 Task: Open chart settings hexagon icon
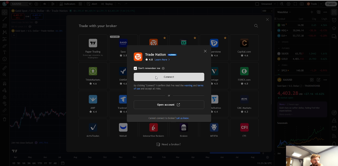[x=288, y=4]
